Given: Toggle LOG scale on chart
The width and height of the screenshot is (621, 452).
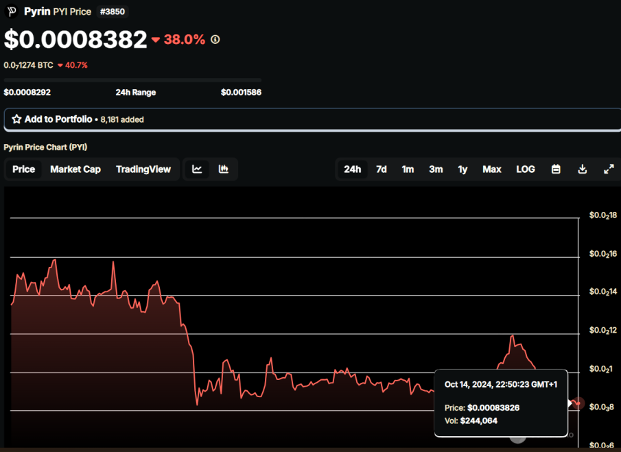Looking at the screenshot, I should 526,169.
